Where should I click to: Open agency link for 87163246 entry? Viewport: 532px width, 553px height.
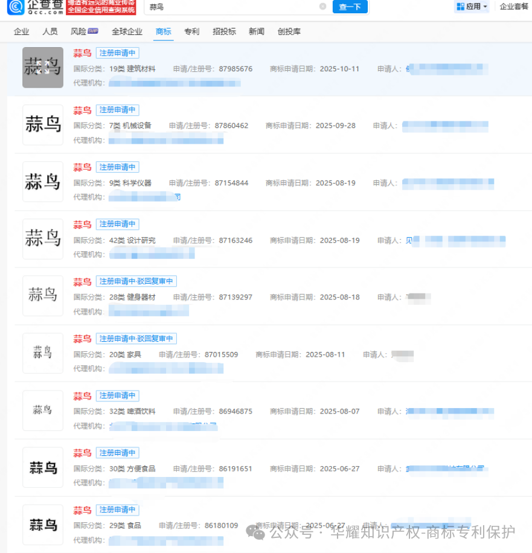click(x=152, y=254)
